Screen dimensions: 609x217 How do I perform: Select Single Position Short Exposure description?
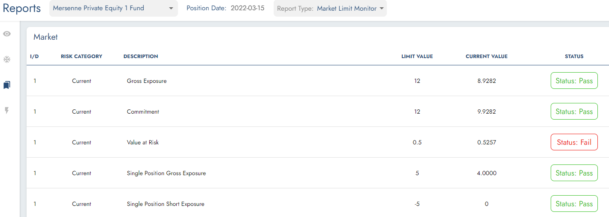(x=166, y=204)
